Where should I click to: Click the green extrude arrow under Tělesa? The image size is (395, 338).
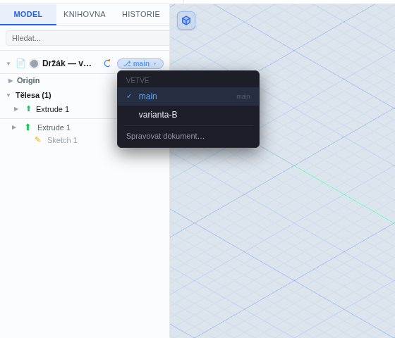(x=28, y=108)
